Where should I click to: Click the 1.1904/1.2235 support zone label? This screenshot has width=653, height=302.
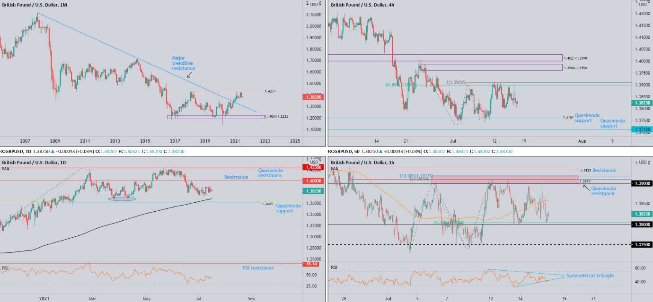tap(276, 116)
